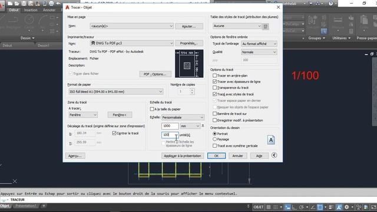The height and width of the screenshot is (212, 377).
Task: Open the Echelle Personnalisée dropdown
Action: tap(183, 117)
